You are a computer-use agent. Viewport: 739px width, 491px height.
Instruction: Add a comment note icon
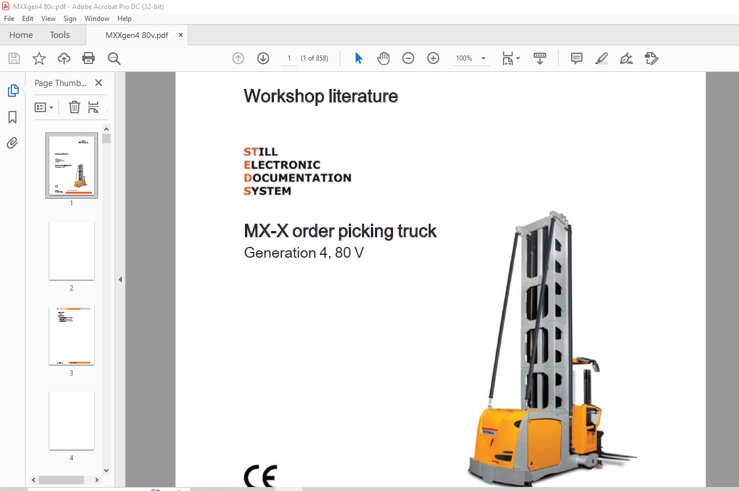577,58
